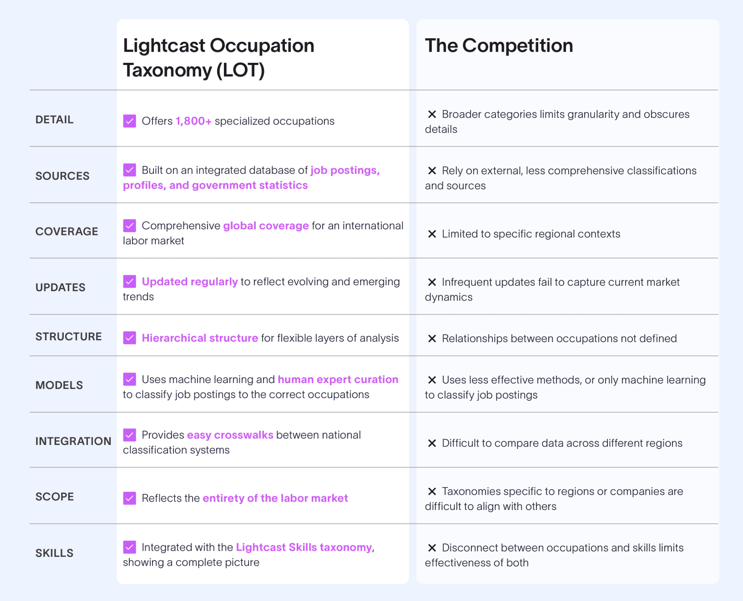Viewport: 743px width, 601px height.
Task: Click the X icon beside 'Difficult to compare data'
Action: (432, 443)
